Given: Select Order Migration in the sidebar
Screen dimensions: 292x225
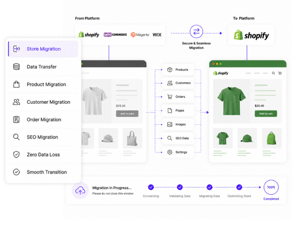Looking at the screenshot, I should 43,119.
